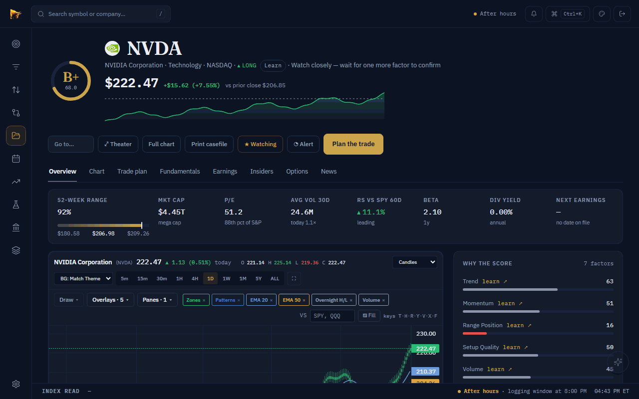Image resolution: width=639 pixels, height=399 pixels.
Task: Click the app logo in the top-left corner
Action: pyautogui.click(x=16, y=14)
